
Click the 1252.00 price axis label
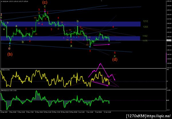pos(169,1)
